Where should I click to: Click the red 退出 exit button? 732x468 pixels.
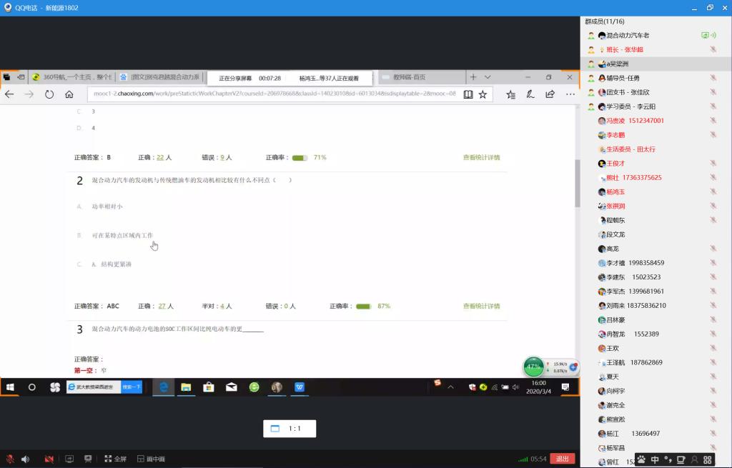pyautogui.click(x=563, y=459)
